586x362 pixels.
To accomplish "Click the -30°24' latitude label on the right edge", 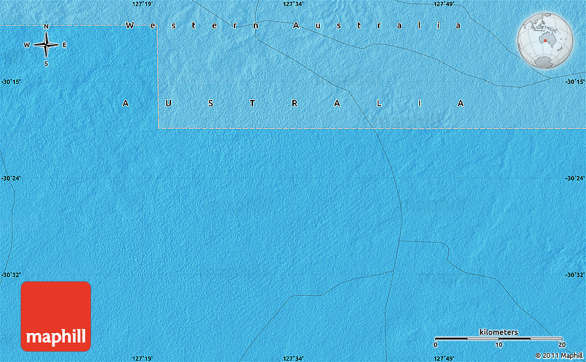I will [574, 179].
